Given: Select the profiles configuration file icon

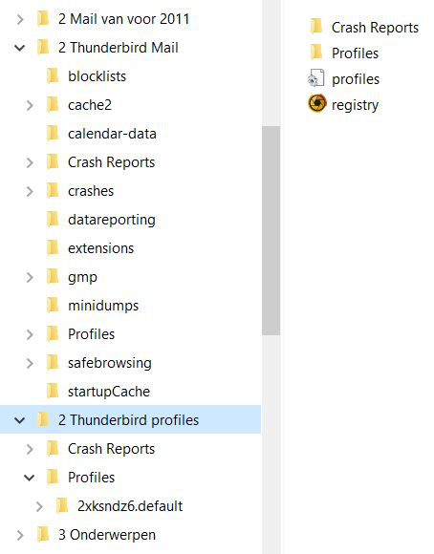Looking at the screenshot, I should (315, 78).
